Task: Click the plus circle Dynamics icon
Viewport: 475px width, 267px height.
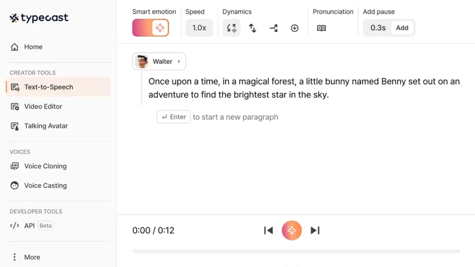Action: click(x=295, y=28)
